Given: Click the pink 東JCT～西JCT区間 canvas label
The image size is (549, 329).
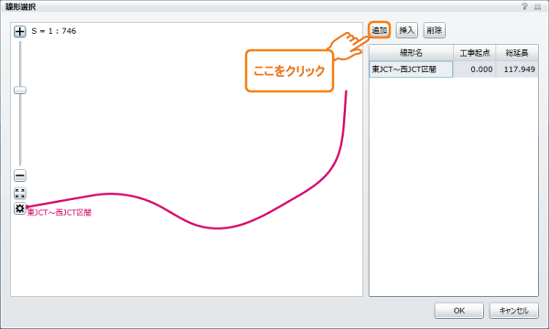Looking at the screenshot, I should 59,213.
